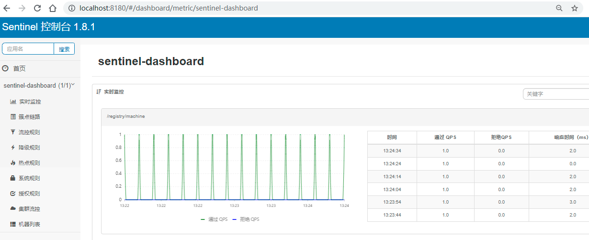Click sentinel-dashboard page title
Screen dimensions: 589x240
click(x=151, y=61)
